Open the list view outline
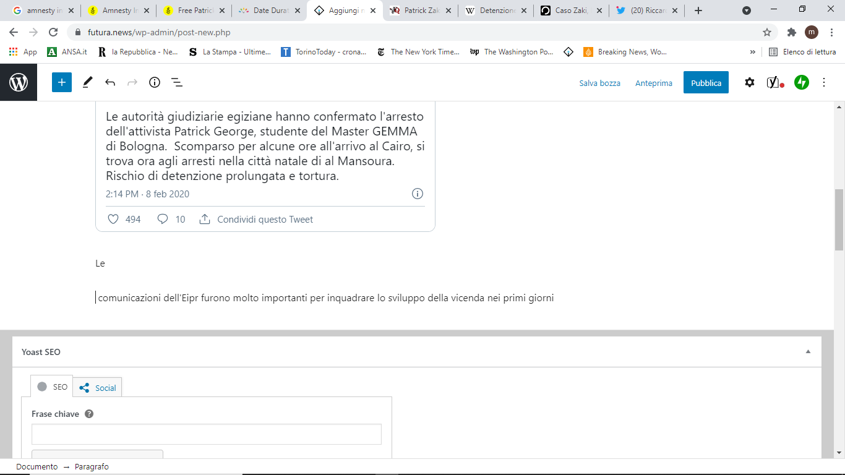Screen dimensions: 845x475 coord(176,82)
